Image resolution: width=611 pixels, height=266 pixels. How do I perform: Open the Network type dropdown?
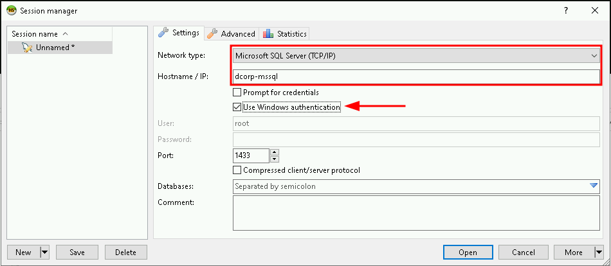click(x=594, y=56)
